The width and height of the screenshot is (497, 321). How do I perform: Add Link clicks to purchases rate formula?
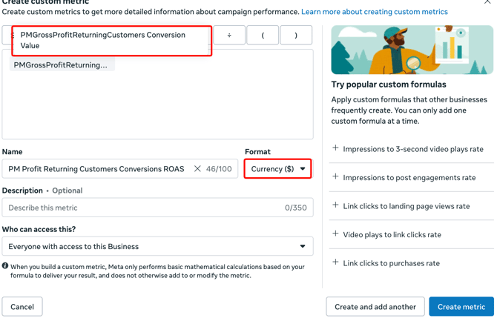(412, 263)
